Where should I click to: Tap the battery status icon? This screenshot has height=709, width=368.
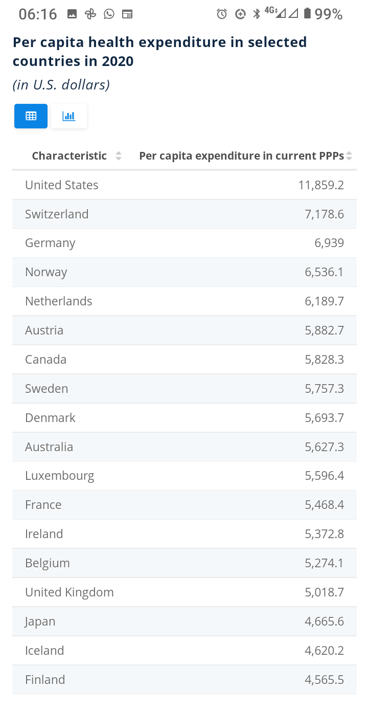tap(307, 14)
